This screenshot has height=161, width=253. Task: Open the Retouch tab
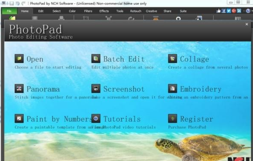(x=135, y=11)
